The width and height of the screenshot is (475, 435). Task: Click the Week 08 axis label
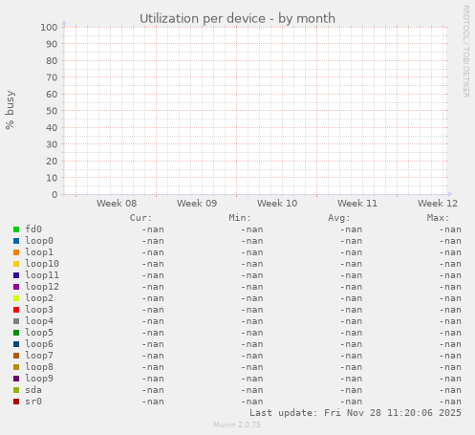coord(117,204)
